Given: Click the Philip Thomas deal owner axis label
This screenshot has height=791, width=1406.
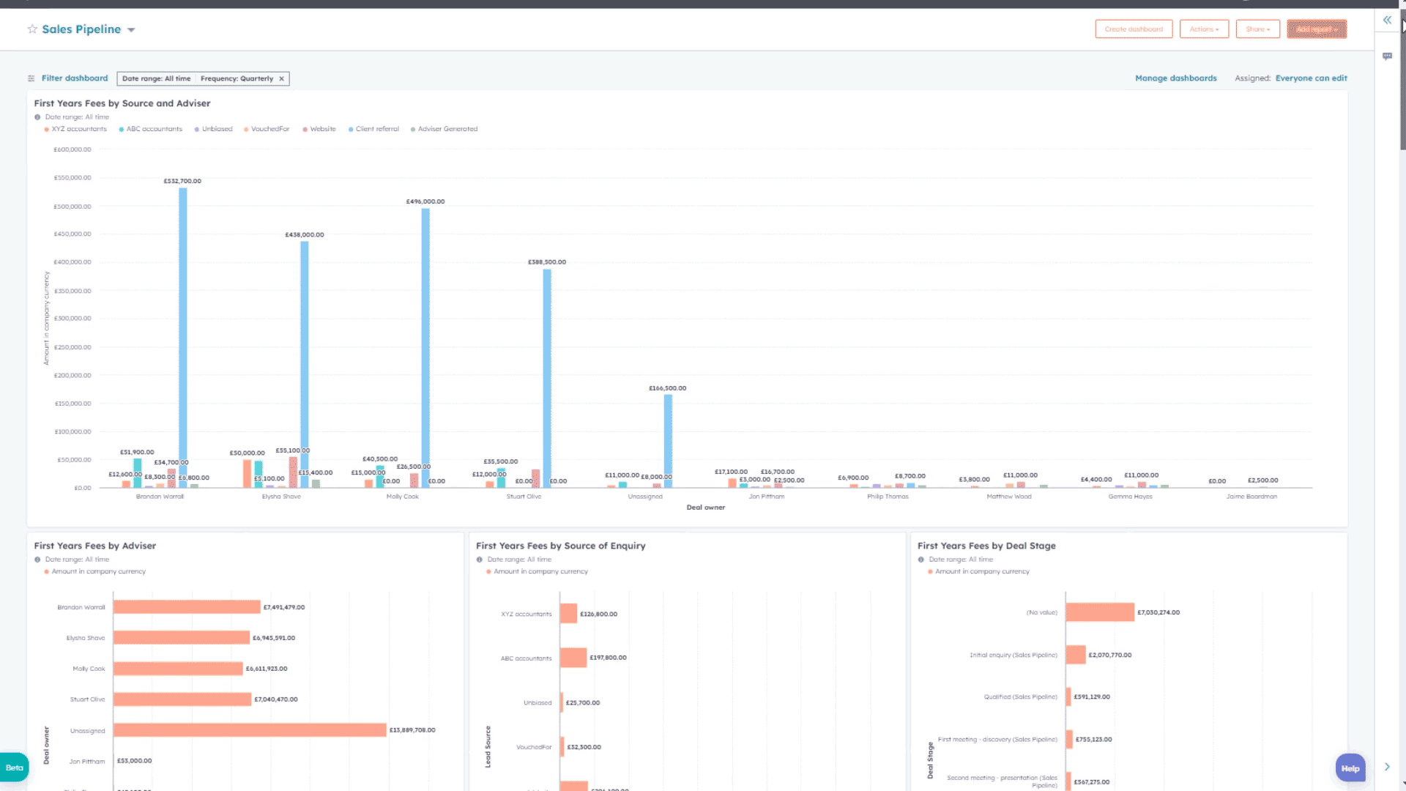Looking at the screenshot, I should pyautogui.click(x=888, y=497).
